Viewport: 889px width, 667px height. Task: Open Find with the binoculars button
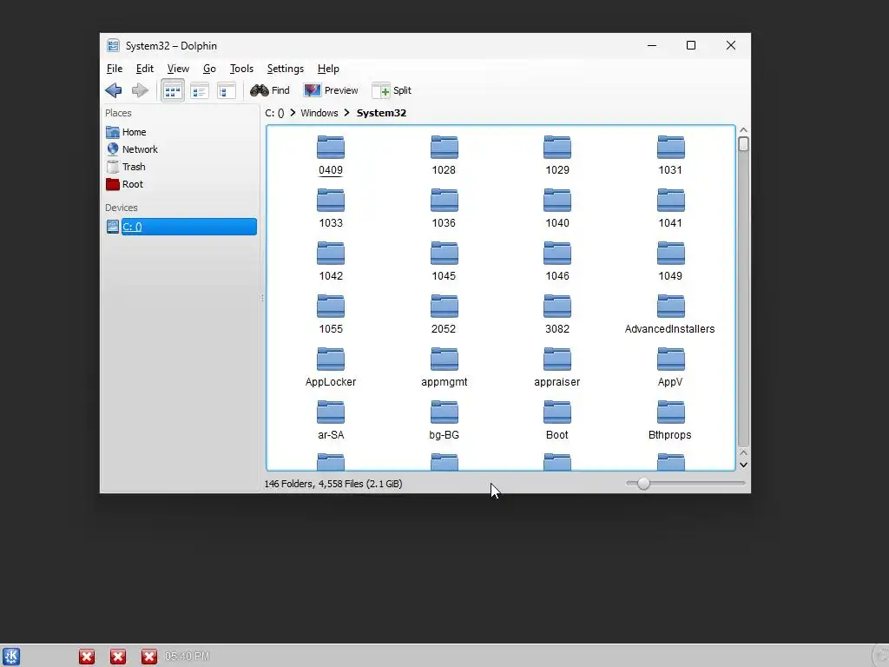tap(270, 90)
